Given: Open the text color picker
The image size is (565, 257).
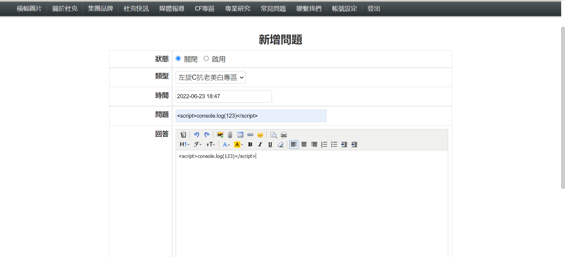Looking at the screenshot, I should (x=226, y=144).
